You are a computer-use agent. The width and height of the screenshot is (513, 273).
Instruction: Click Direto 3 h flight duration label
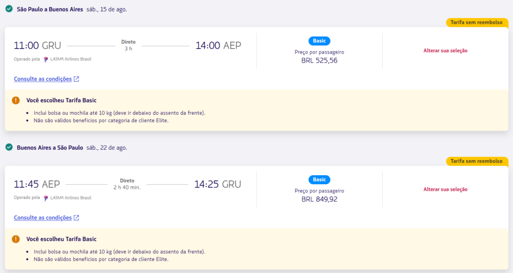[128, 45]
